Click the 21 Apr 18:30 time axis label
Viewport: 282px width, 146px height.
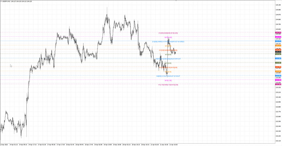pos(173,144)
